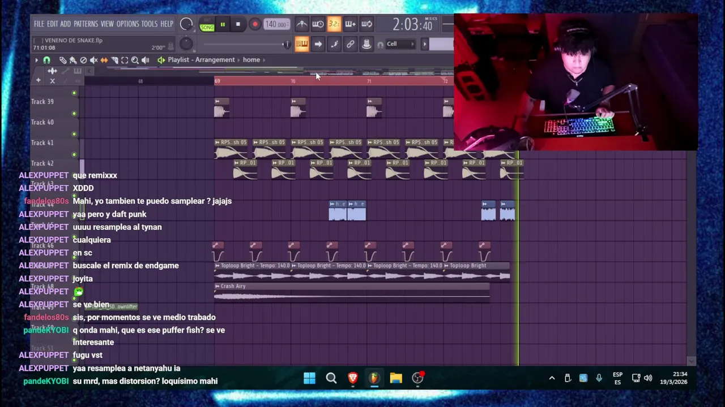Select the dashed-square Select tool
725x407 pixels.
125,60
